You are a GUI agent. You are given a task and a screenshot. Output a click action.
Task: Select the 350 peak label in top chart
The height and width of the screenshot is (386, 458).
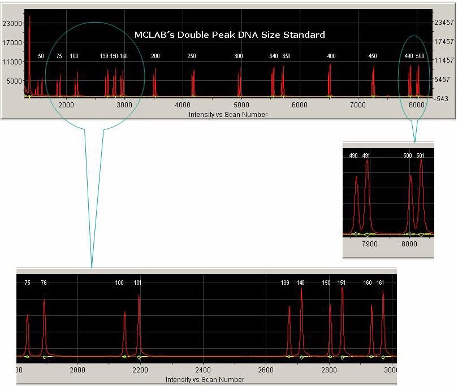point(286,56)
